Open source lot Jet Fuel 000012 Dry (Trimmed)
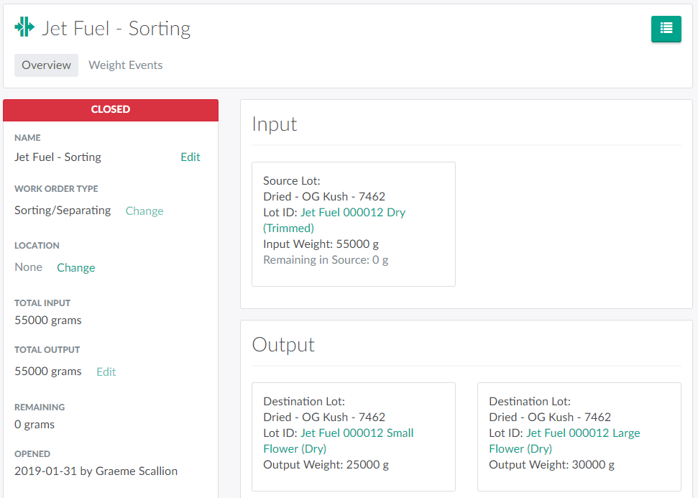The image size is (698, 498). [x=352, y=213]
